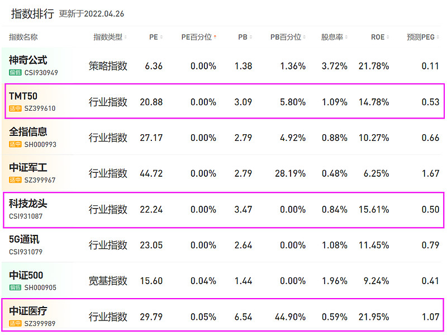The image size is (447, 335).
Task: Open the TMT50 index row
Action: tap(225, 101)
